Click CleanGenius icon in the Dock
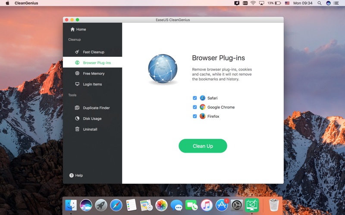This screenshot has height=215, width=345. (x=252, y=205)
